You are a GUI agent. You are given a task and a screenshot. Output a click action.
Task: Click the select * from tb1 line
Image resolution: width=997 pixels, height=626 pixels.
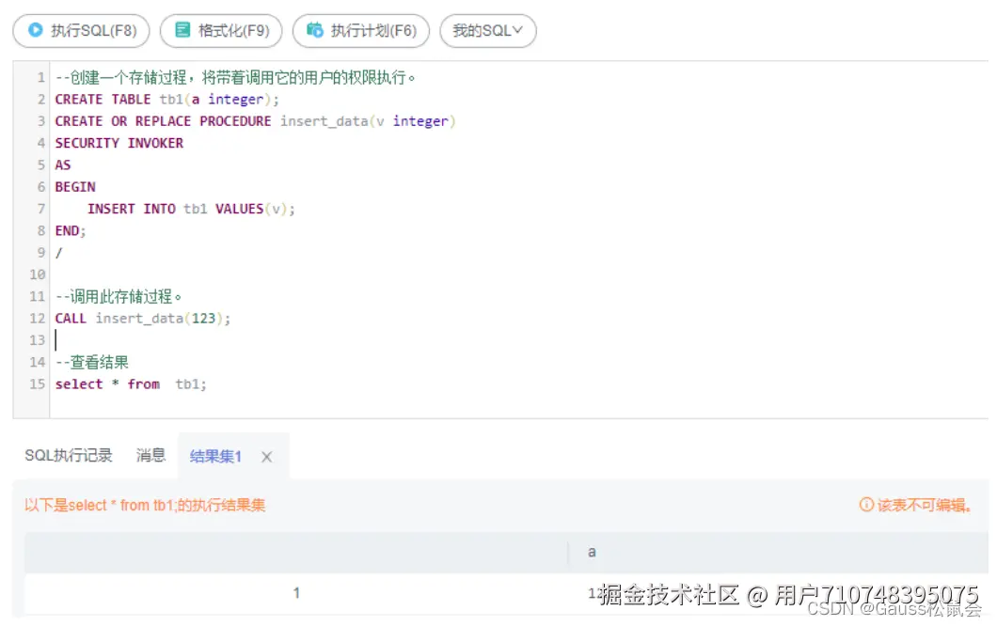point(131,383)
